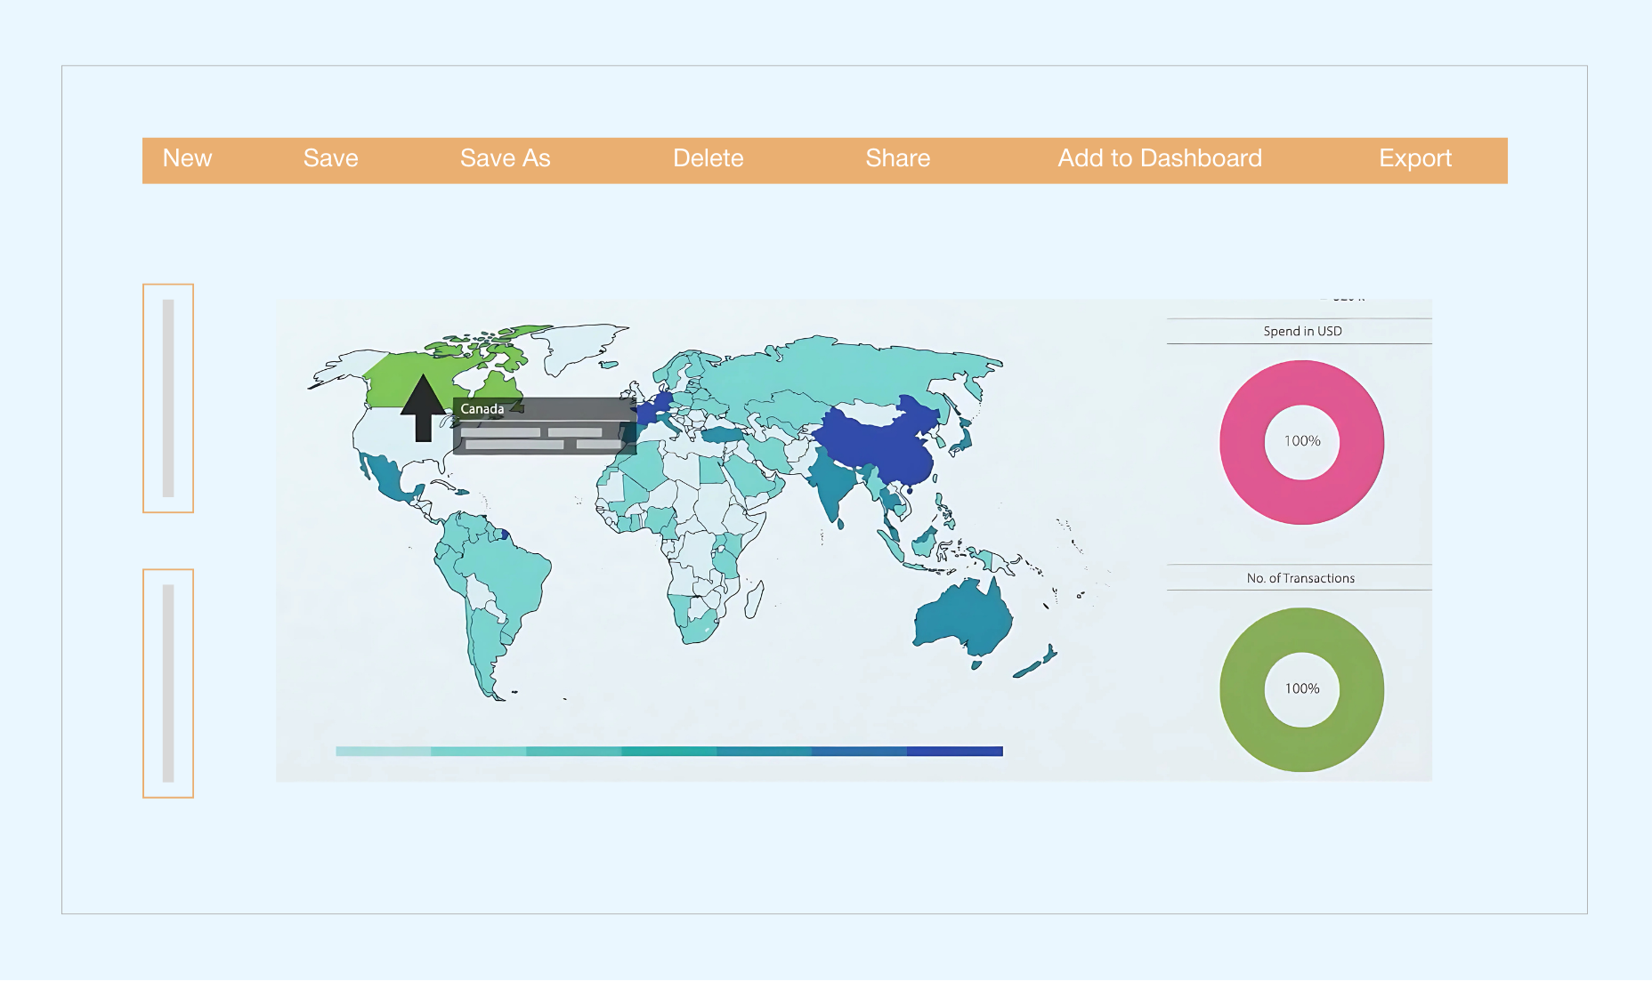Choose Save As in the toolbar
The image size is (1652, 981).
tap(505, 158)
